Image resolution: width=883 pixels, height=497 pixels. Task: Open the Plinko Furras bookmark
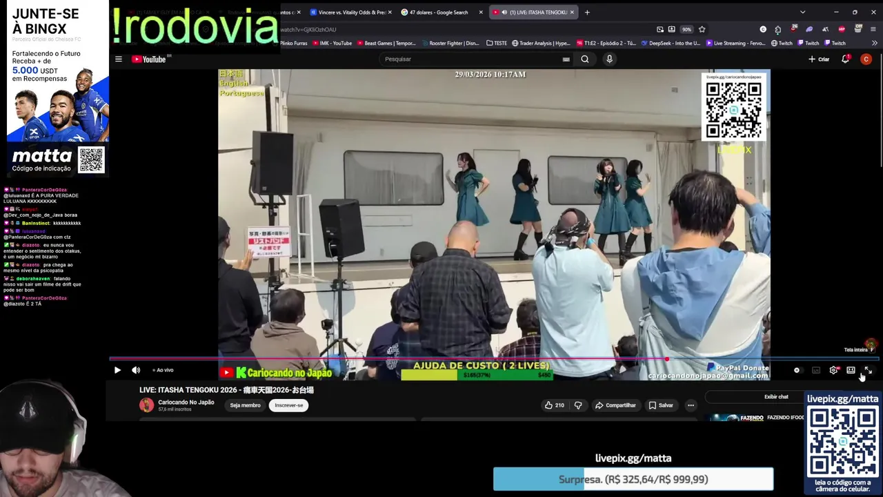[x=292, y=43]
